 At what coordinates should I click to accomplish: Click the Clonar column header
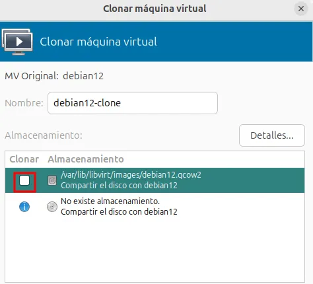pos(24,159)
